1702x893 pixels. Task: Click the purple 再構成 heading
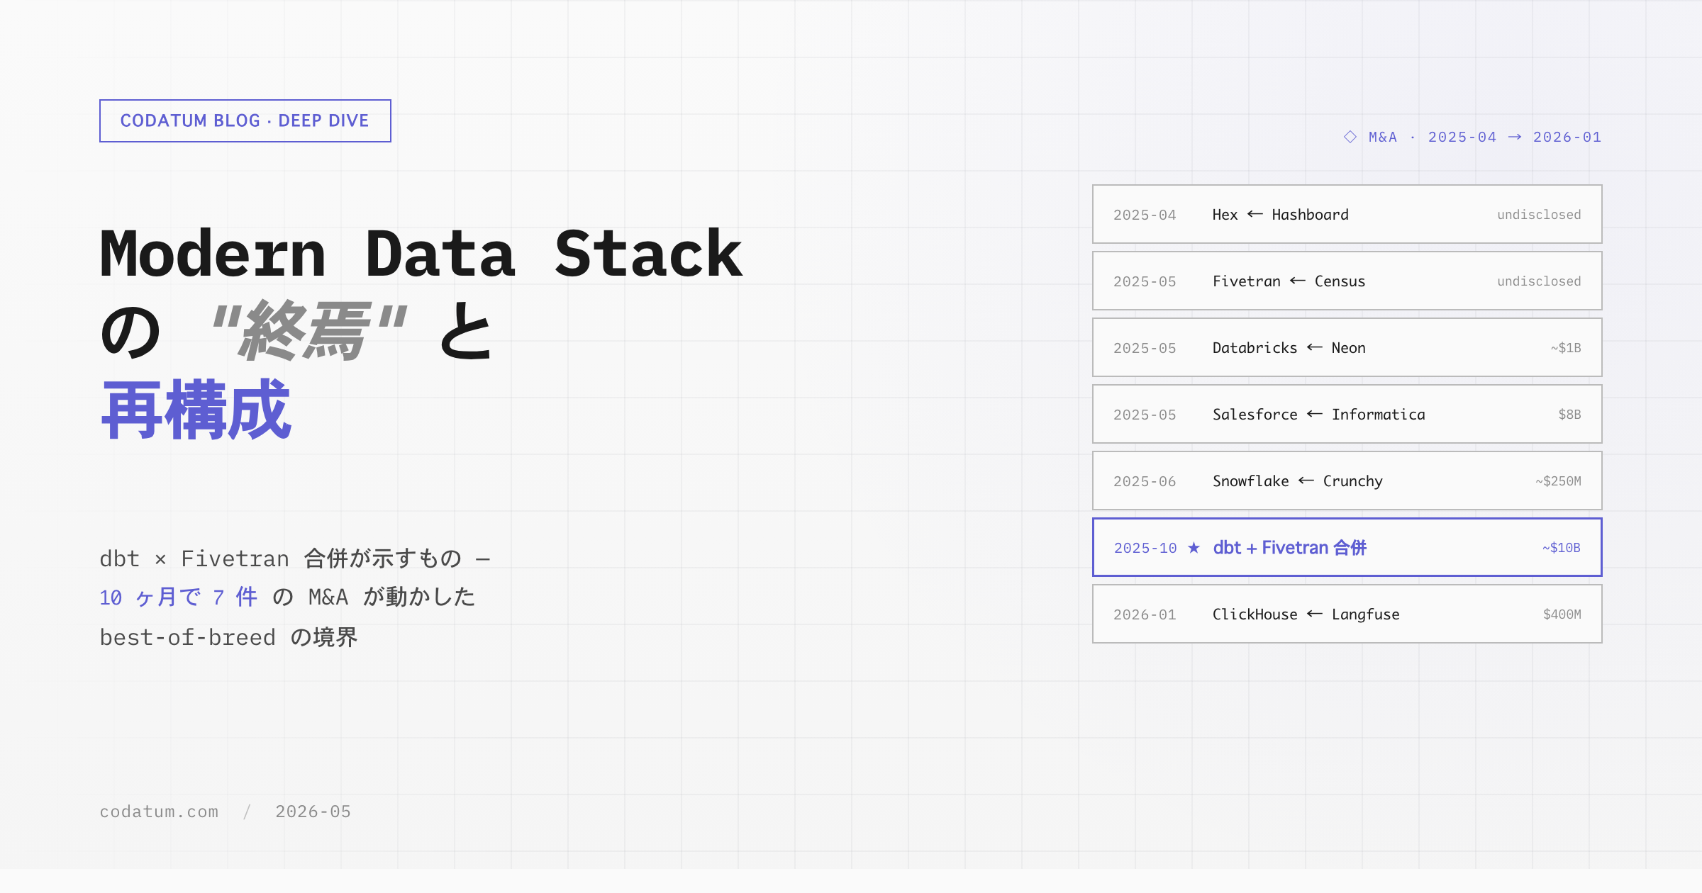(196, 410)
